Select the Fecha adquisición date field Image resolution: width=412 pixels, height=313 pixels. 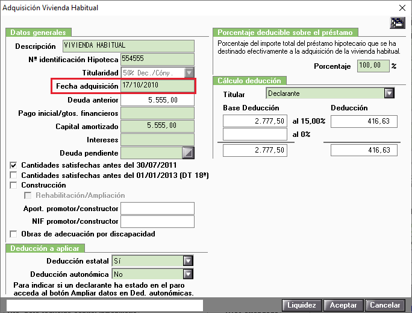[158, 86]
